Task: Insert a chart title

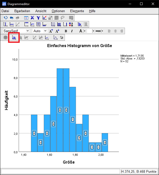Action: point(26,24)
